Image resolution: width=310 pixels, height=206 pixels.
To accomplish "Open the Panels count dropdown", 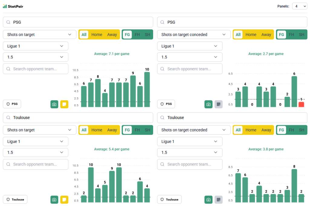I will click(299, 6).
